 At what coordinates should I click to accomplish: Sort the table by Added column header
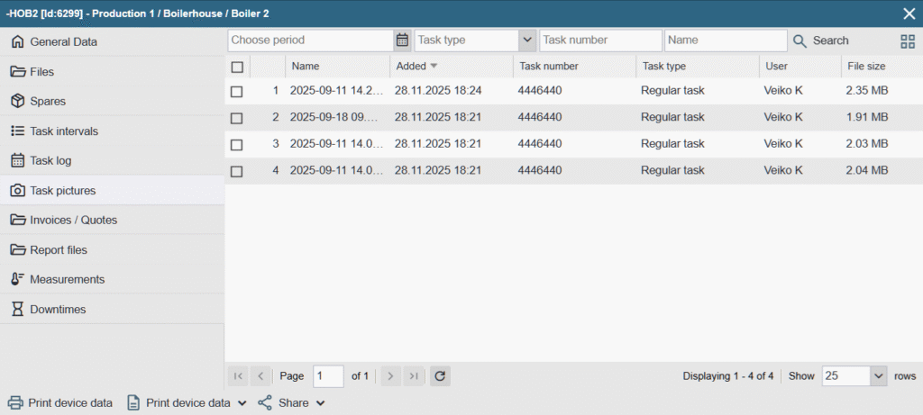(411, 66)
